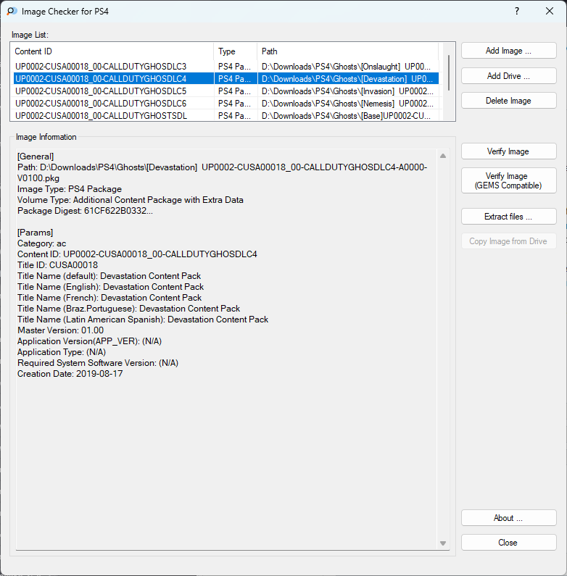The width and height of the screenshot is (567, 576).
Task: Click the Add Image ... button
Action: pos(508,51)
